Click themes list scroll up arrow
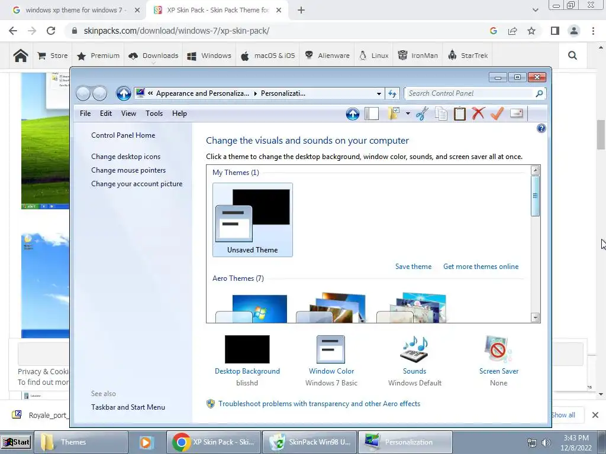Screen dimensions: 606x454 coord(535,170)
